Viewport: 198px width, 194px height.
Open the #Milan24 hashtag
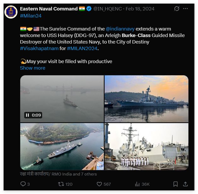click(31, 15)
